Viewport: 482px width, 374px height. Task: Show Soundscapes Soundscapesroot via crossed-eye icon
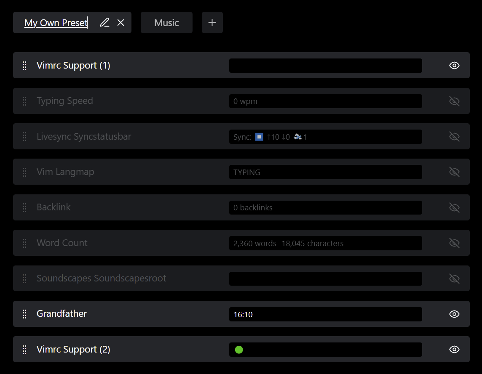coord(454,279)
